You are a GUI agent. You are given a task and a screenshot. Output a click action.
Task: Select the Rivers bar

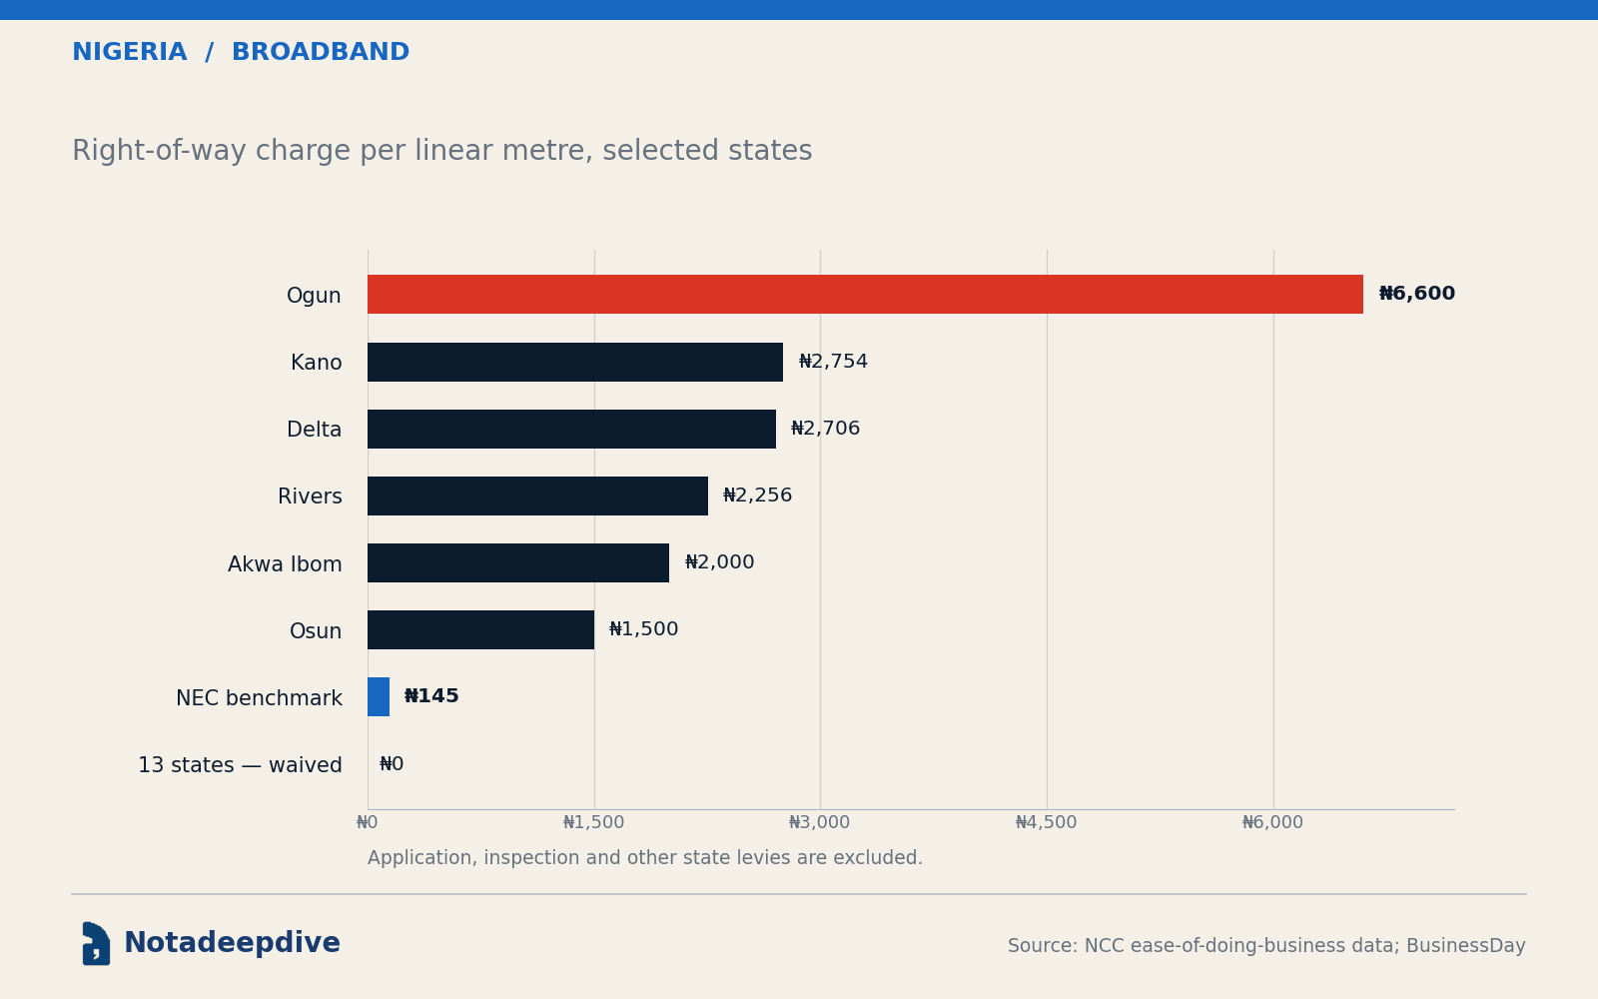pyautogui.click(x=537, y=496)
